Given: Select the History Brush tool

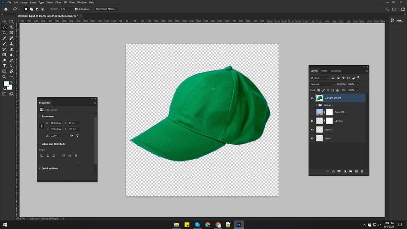Looking at the screenshot, I should (4, 49).
